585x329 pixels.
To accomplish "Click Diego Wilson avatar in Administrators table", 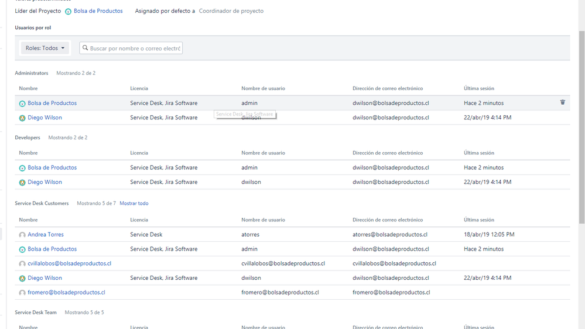I will (22, 118).
